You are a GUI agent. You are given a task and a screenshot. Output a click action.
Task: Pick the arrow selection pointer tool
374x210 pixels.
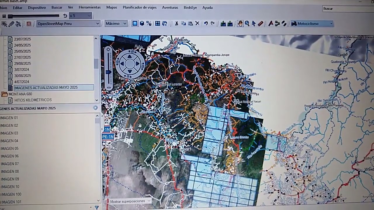point(254,24)
